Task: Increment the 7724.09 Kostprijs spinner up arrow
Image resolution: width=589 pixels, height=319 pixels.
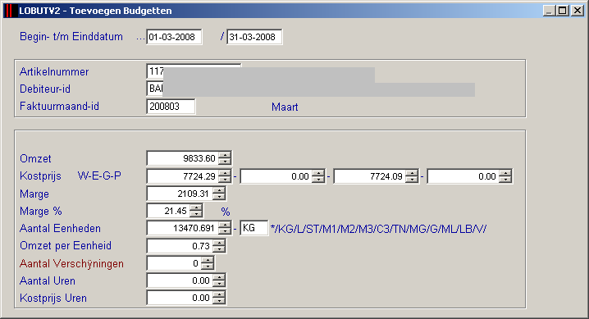Action: (412, 173)
